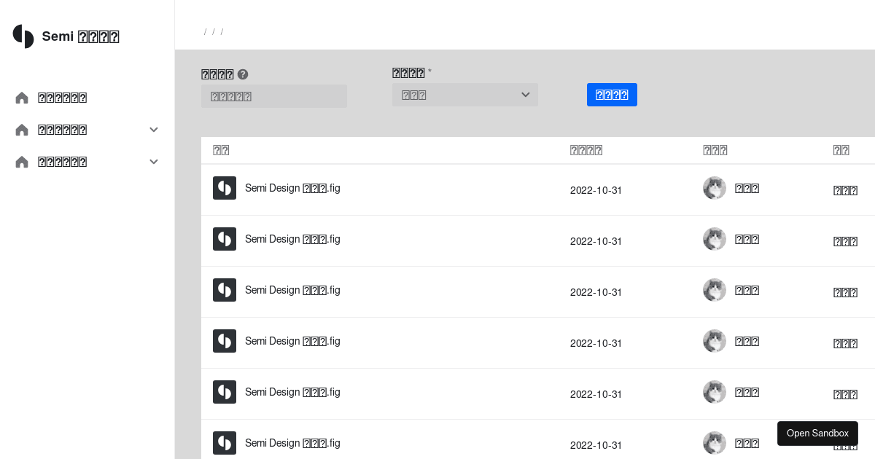Click the cat avatar in the fifth table row
The height and width of the screenshot is (459, 875).
[x=715, y=392]
